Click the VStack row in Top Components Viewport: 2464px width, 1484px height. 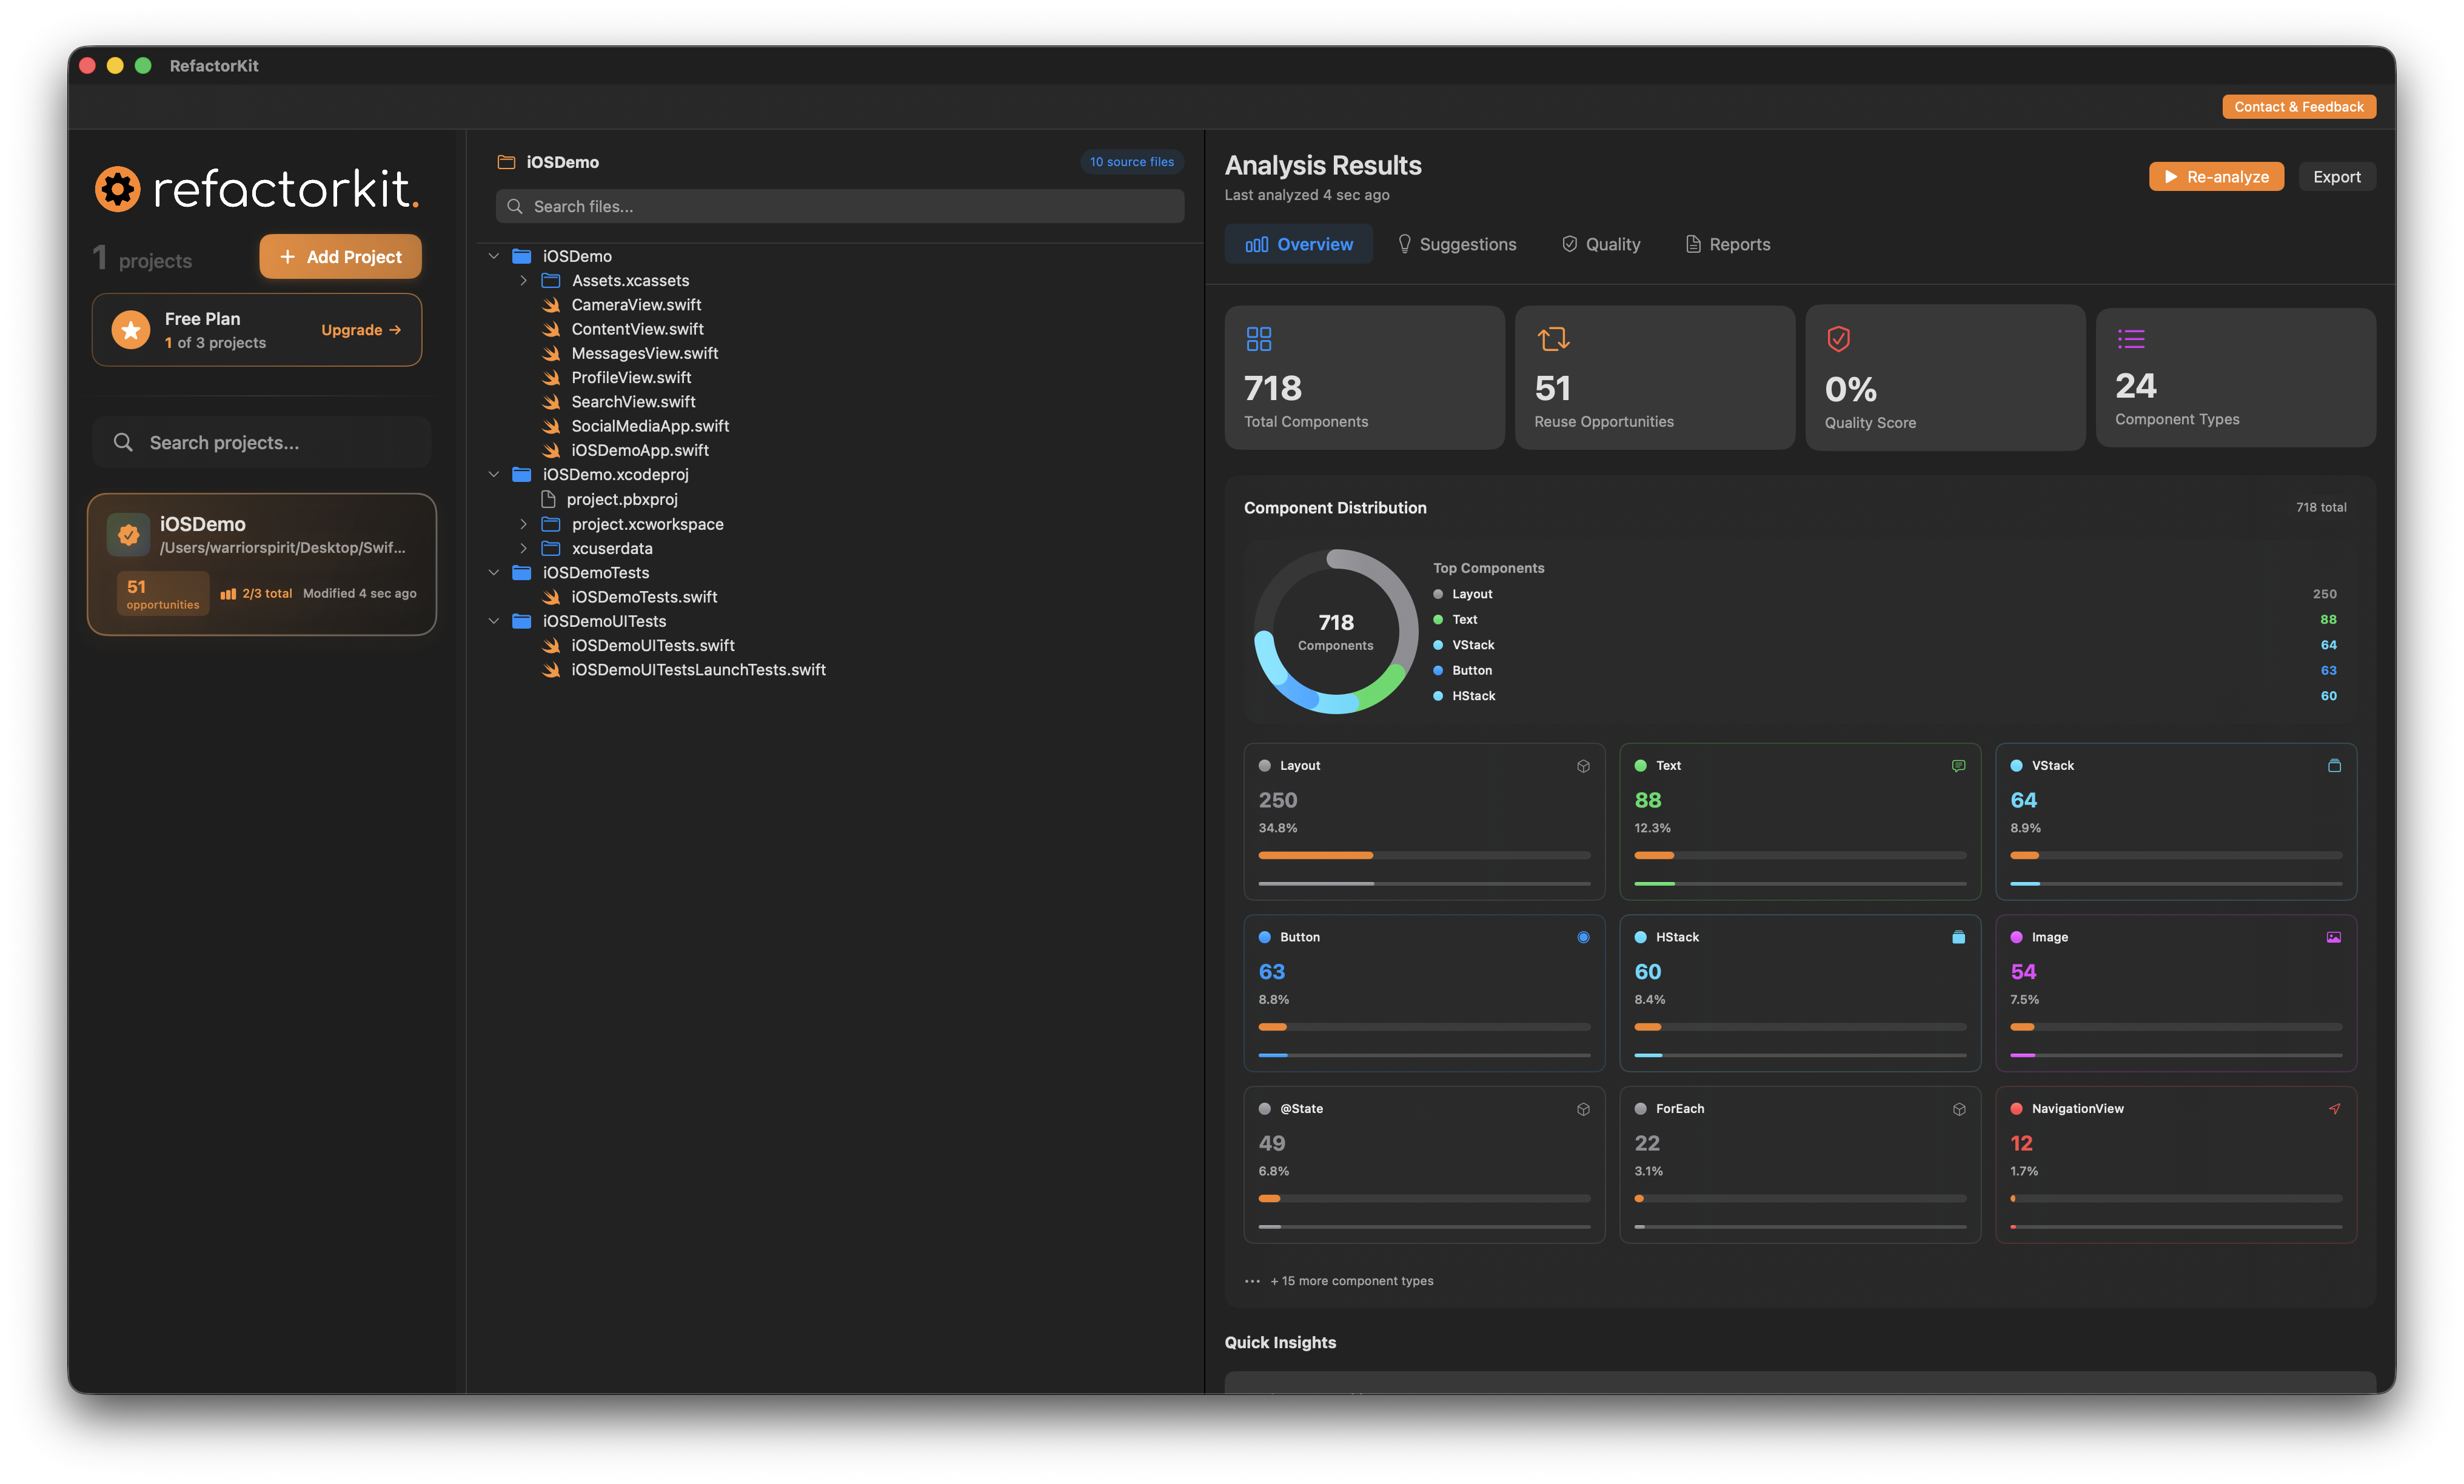1884,645
